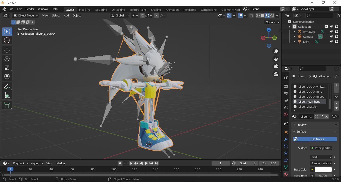Click the current frame field

tap(221, 163)
